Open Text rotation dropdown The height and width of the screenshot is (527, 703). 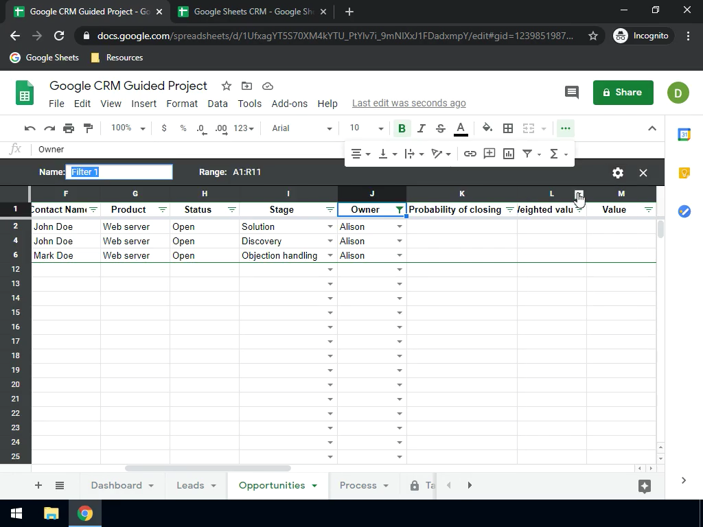(x=441, y=154)
